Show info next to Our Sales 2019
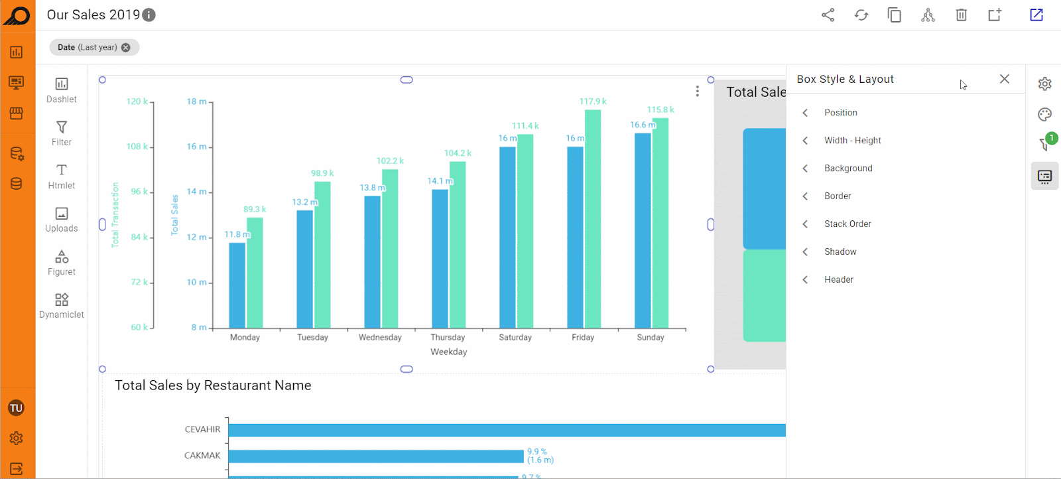The height and width of the screenshot is (479, 1061). click(x=149, y=15)
